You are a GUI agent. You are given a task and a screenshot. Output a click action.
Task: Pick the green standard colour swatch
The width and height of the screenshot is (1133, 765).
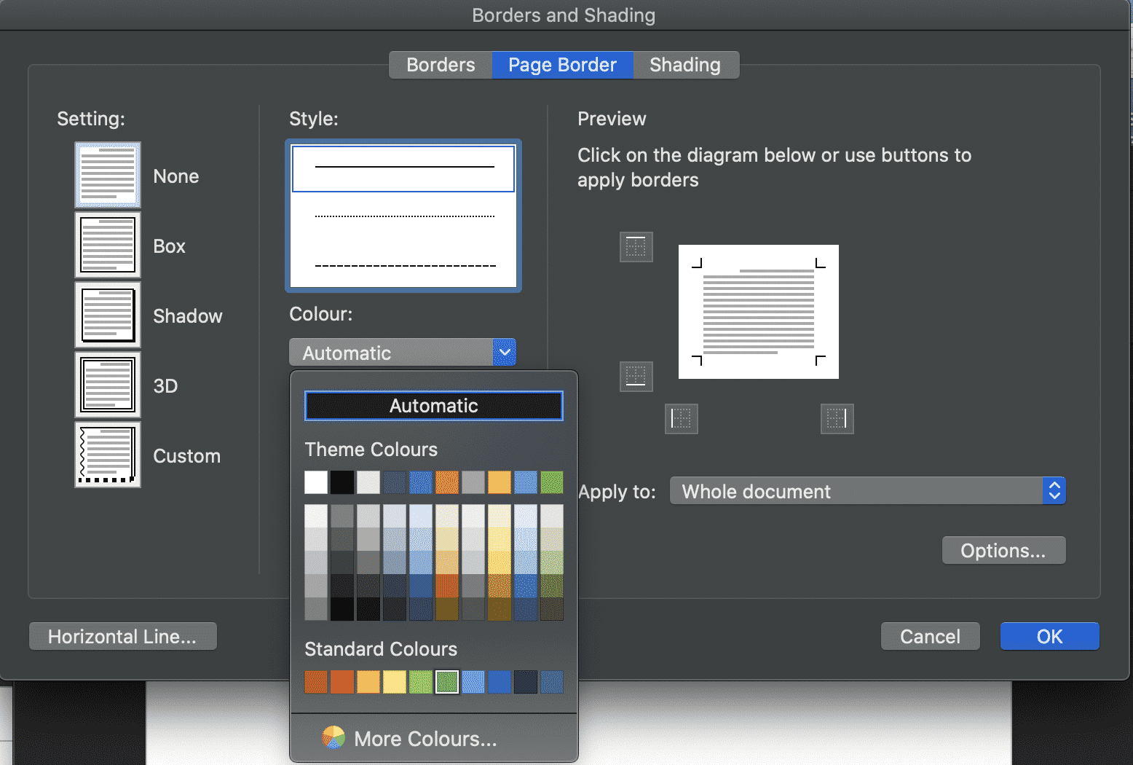(x=446, y=681)
